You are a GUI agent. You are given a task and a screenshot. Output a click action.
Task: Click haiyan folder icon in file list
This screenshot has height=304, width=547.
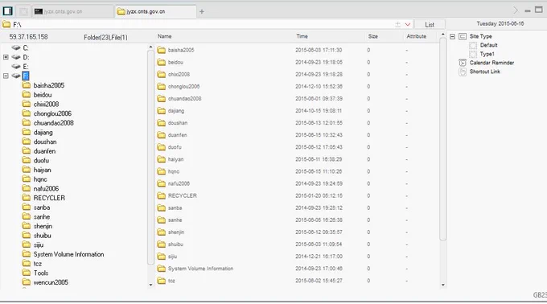pyautogui.click(x=161, y=159)
